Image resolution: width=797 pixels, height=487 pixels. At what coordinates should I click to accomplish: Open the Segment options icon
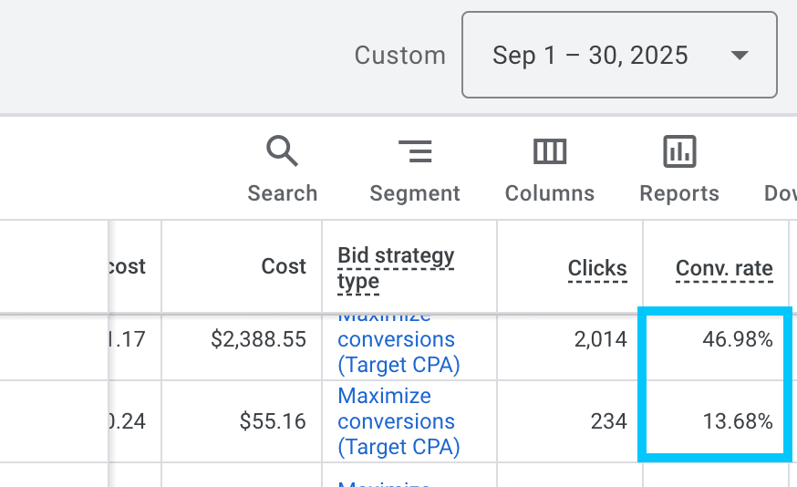(415, 151)
